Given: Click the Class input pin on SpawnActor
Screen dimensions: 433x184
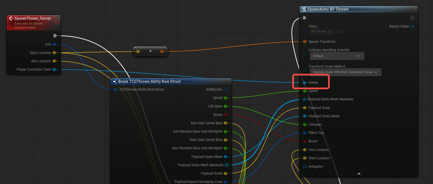Looking at the screenshot, I should [305, 30].
